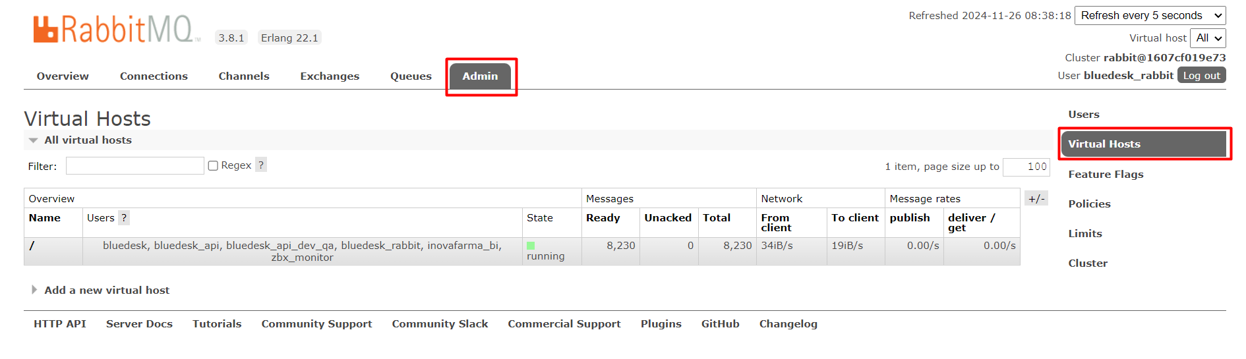
Task: Click the users list cell starting with bluedesk
Action: click(302, 251)
